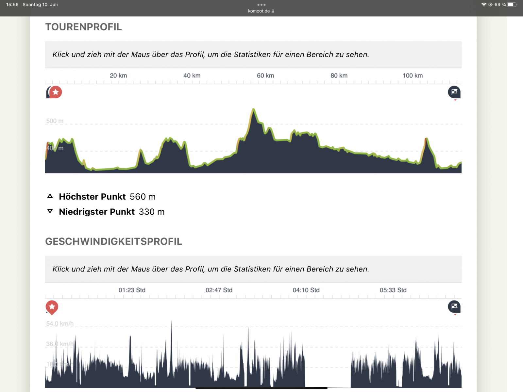Open the three-dot multitasking menu at top
The image size is (523, 392).
261,5
